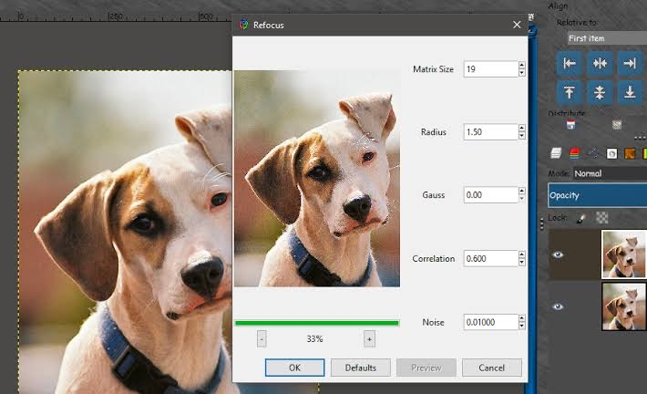647x394 pixels.
Task: Open the document history dock tab
Action: pyautogui.click(x=612, y=153)
